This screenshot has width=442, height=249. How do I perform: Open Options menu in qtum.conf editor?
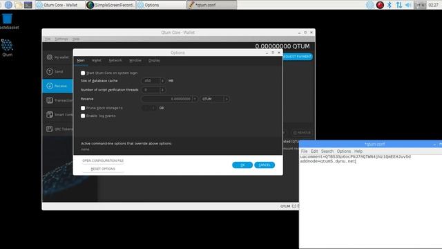point(344,151)
